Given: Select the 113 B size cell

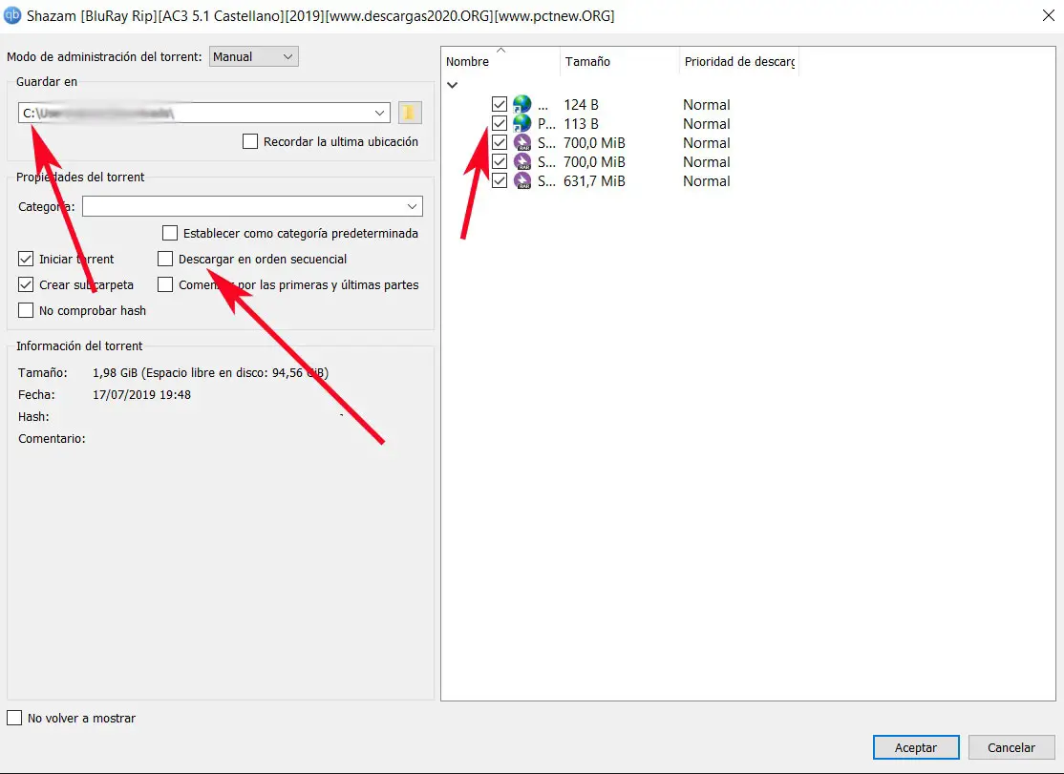Looking at the screenshot, I should tap(581, 123).
